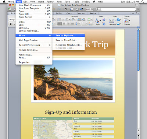Click the Shape insert icon
Screen dimensions: 147x139
[118, 19]
